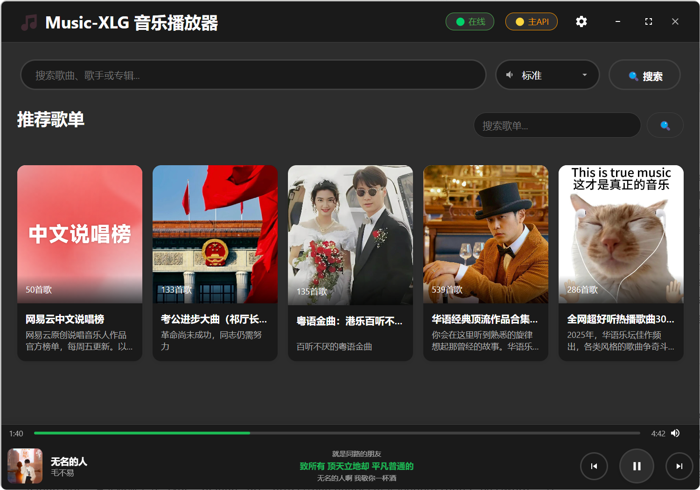Focus the 搜索歌曲、歌手或专辑 search field
This screenshot has height=490, width=700.
253,75
